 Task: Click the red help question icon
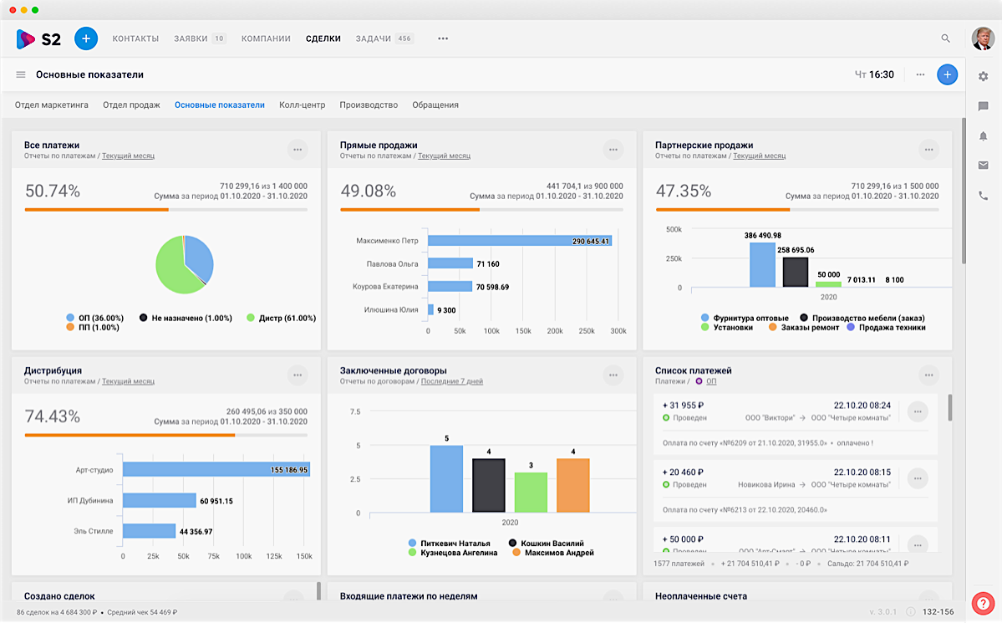point(983,603)
